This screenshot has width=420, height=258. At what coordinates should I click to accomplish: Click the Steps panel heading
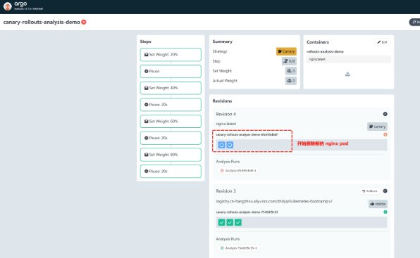point(145,41)
